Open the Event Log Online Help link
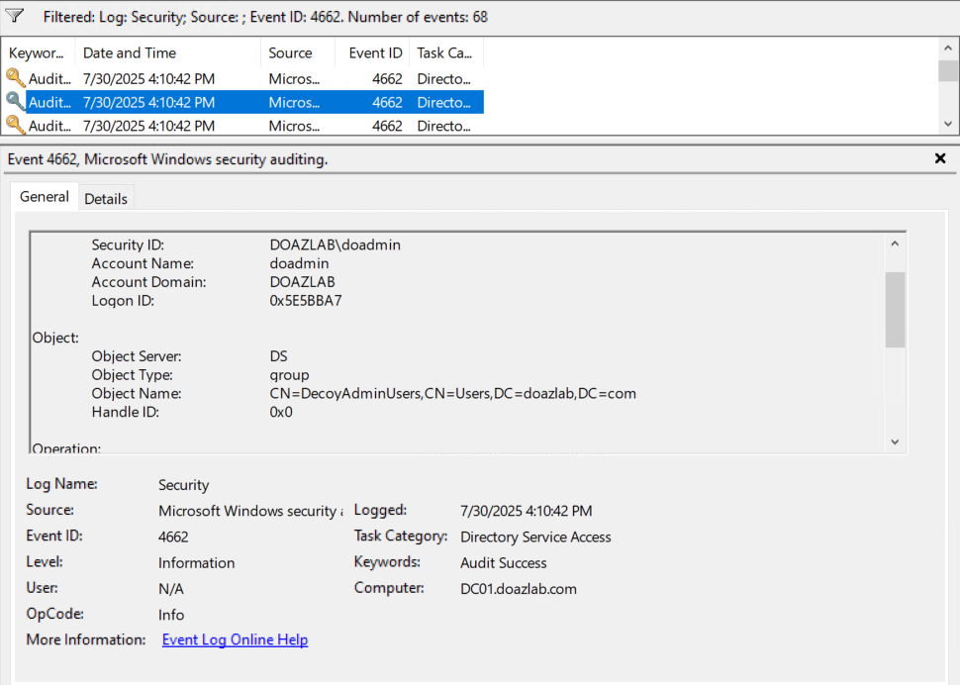The image size is (960, 685). 235,639
